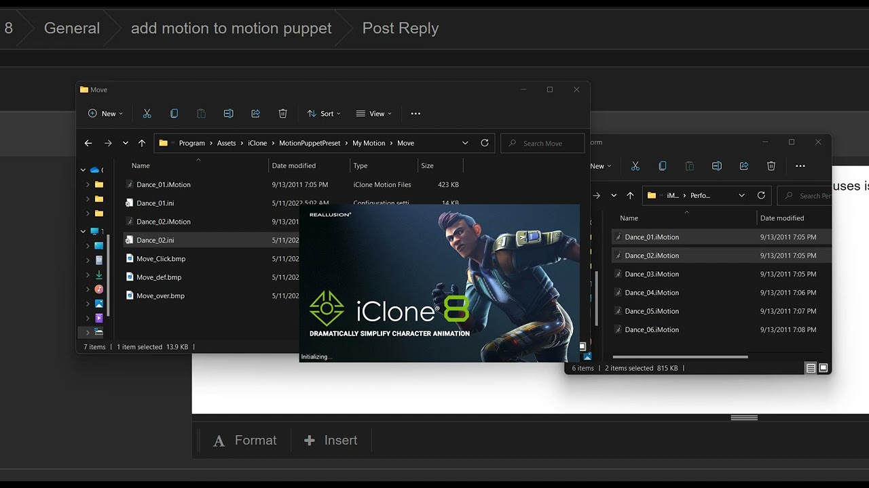This screenshot has width=869, height=488.
Task: Switch right window to large thumbnails view
Action: point(824,368)
